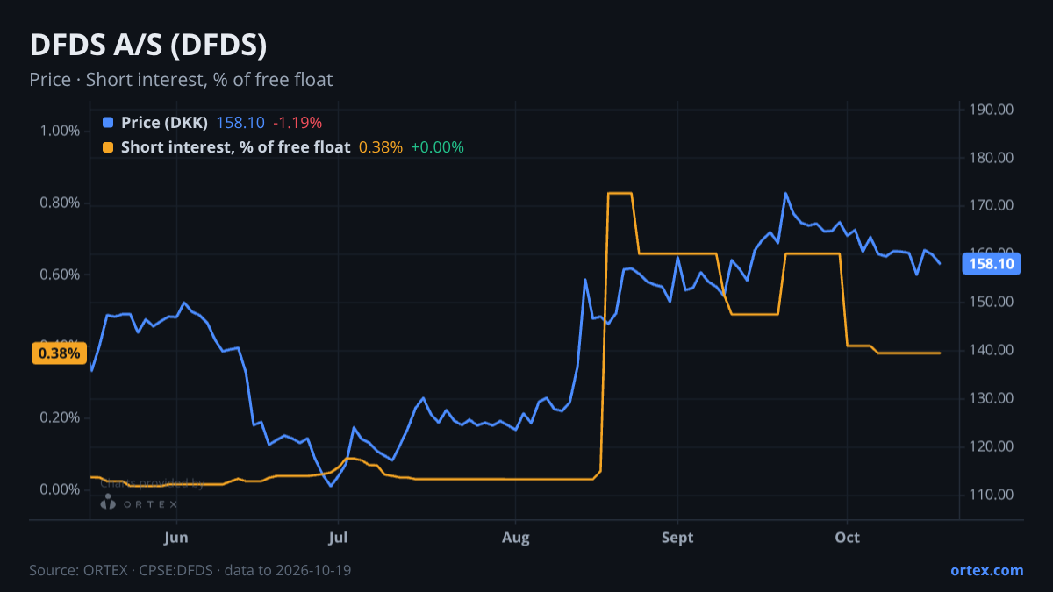Click the 170.00 right axis label
This screenshot has width=1053, height=592.
coord(992,206)
